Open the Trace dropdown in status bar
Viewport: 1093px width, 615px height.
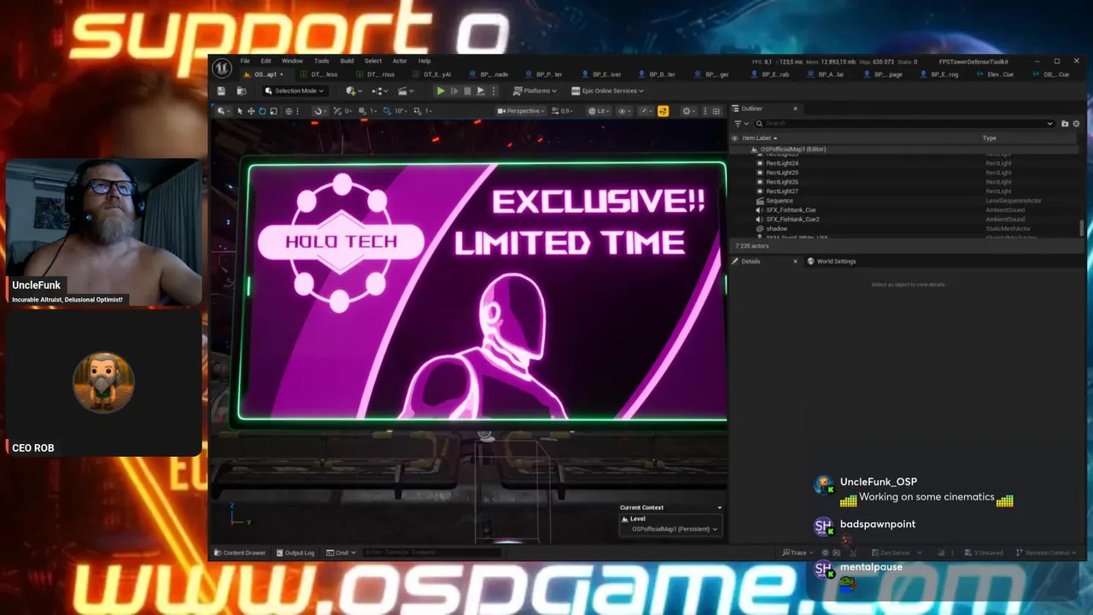(796, 553)
